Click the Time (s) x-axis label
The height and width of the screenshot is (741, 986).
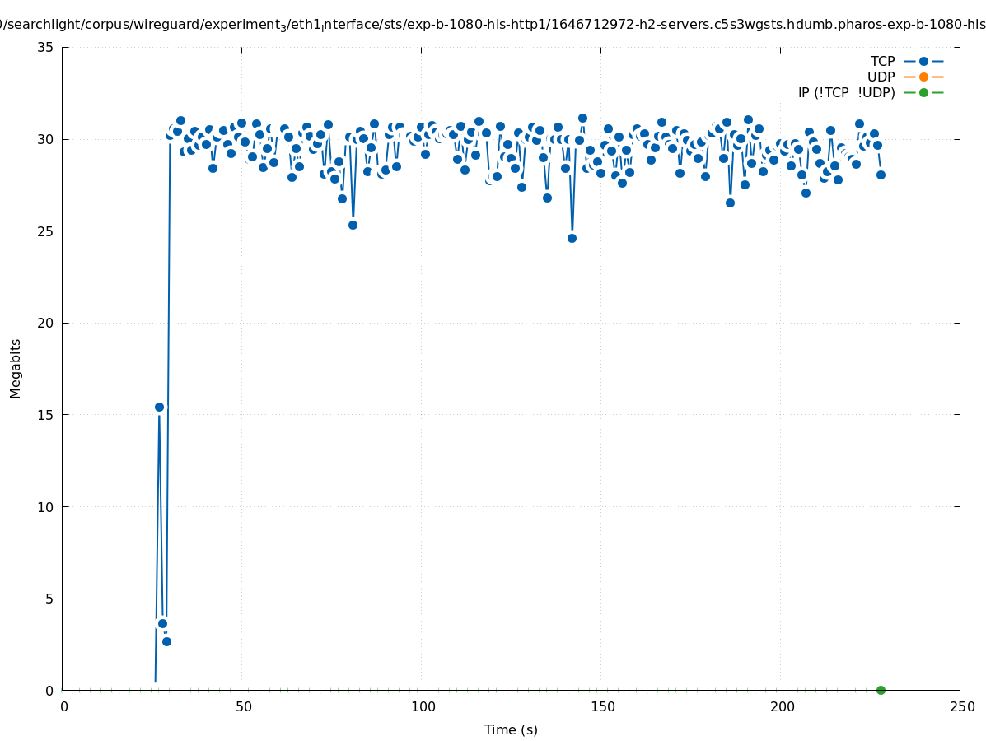tap(511, 729)
